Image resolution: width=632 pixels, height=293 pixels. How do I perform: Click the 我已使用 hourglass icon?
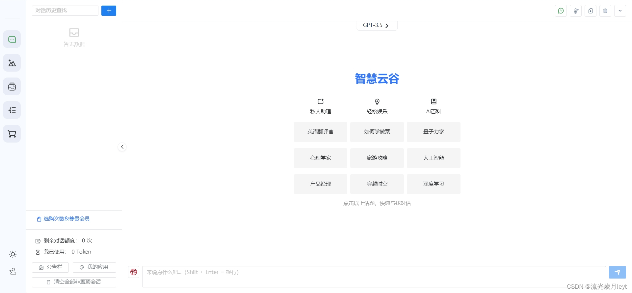(x=38, y=252)
